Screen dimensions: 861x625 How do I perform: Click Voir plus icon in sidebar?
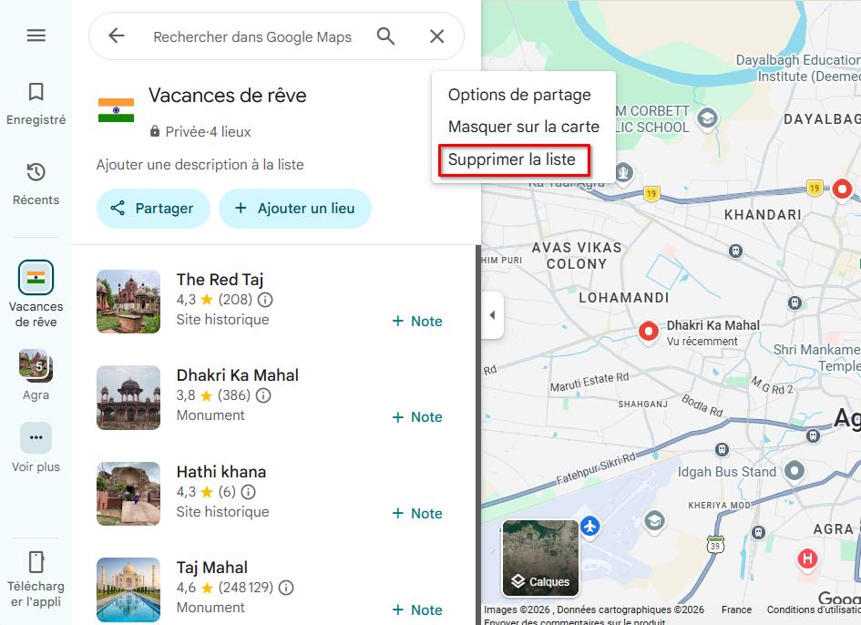(x=36, y=437)
